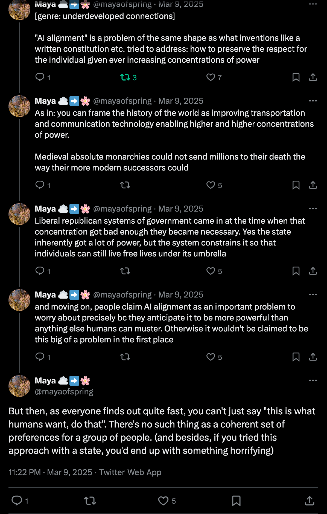The width and height of the screenshot is (327, 514).
Task: Like the tweet with 7 likes
Action: pyautogui.click(x=211, y=77)
